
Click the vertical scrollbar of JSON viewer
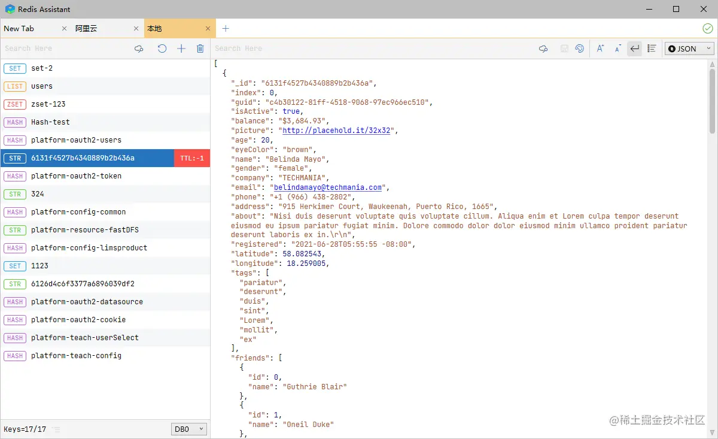tap(712, 102)
